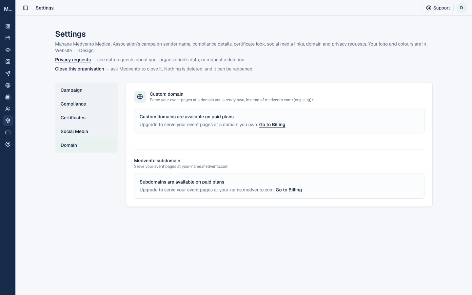
Task: Toggle the sidebar panel icon
Action: coord(26,8)
